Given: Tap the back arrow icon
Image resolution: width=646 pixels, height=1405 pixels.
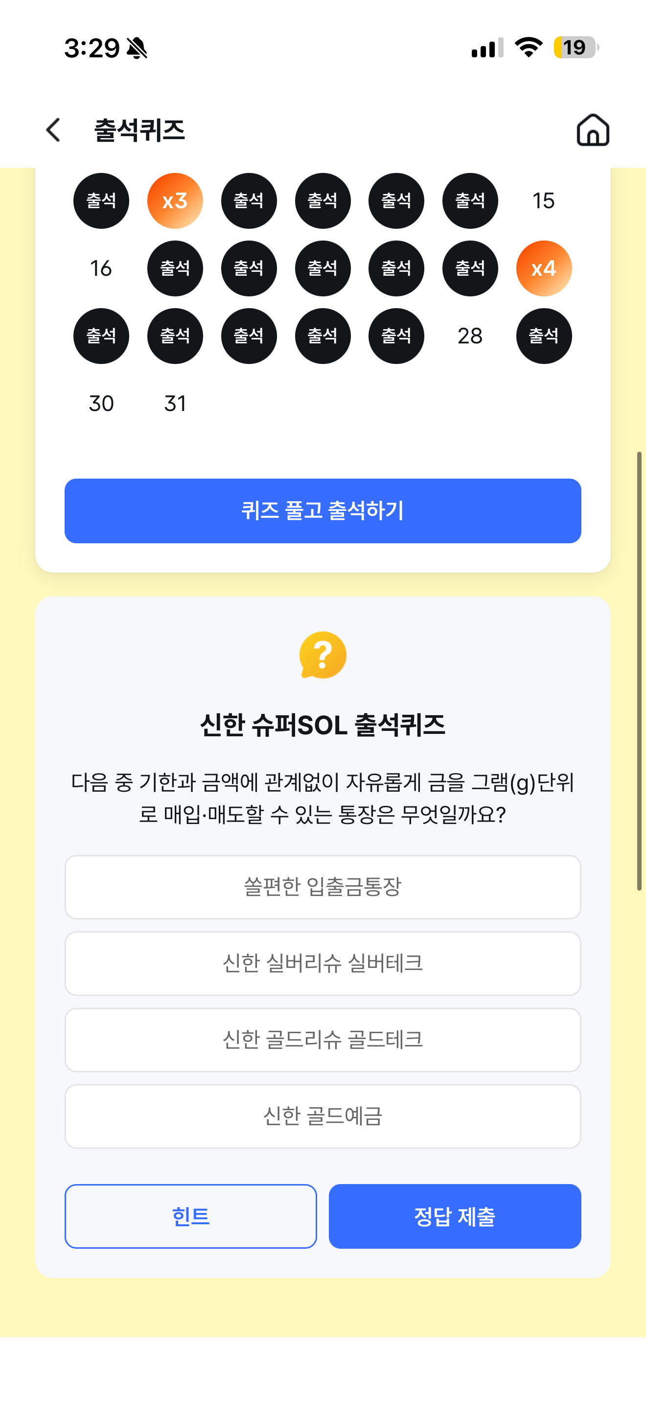Looking at the screenshot, I should point(53,130).
